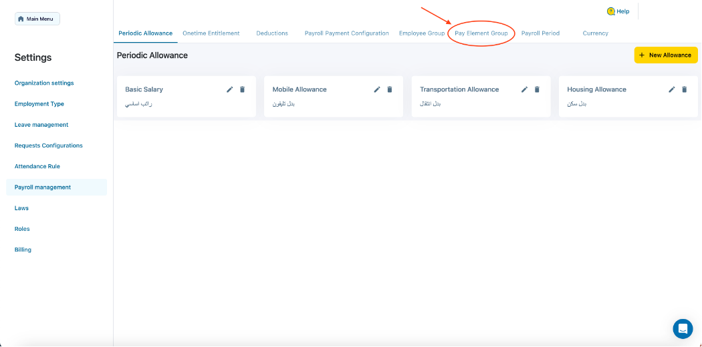
Task: Delete the Housing Allowance card
Action: pos(685,89)
